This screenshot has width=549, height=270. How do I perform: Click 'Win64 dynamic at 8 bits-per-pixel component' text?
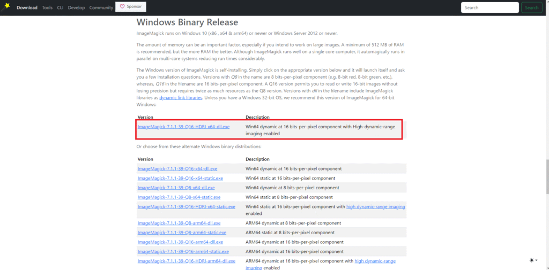(292, 188)
